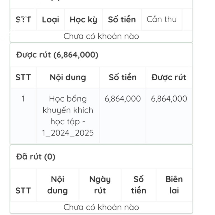Click "Chưa có khoản nào" under Đã rút
The image size is (215, 215).
pyautogui.click(x=101, y=207)
